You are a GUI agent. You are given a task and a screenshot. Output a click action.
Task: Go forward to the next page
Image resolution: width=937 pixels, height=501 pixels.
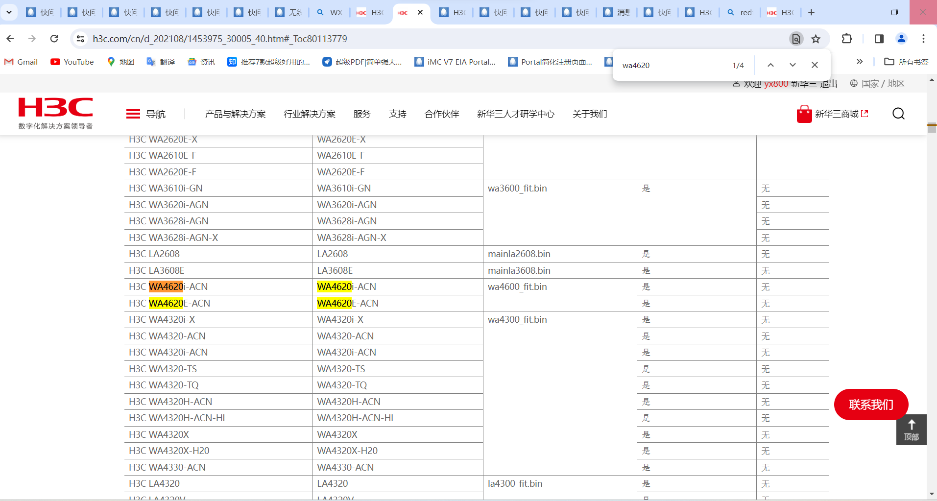[32, 39]
